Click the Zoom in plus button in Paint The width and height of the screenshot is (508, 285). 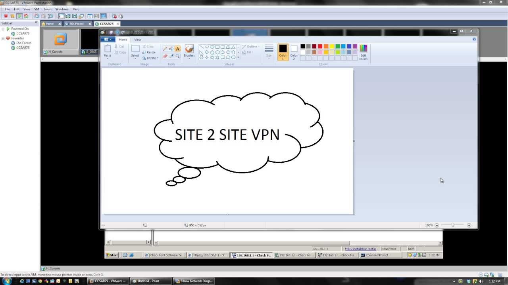(x=469, y=225)
